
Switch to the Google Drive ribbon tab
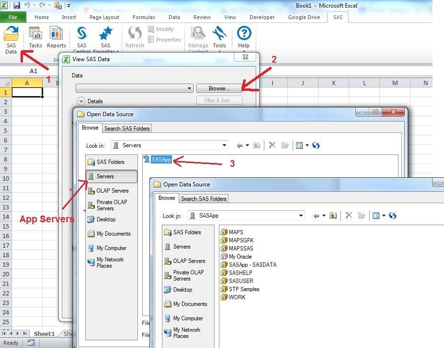304,17
